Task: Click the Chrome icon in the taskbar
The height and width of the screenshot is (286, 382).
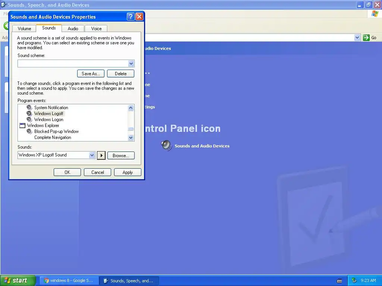Action: (46, 281)
